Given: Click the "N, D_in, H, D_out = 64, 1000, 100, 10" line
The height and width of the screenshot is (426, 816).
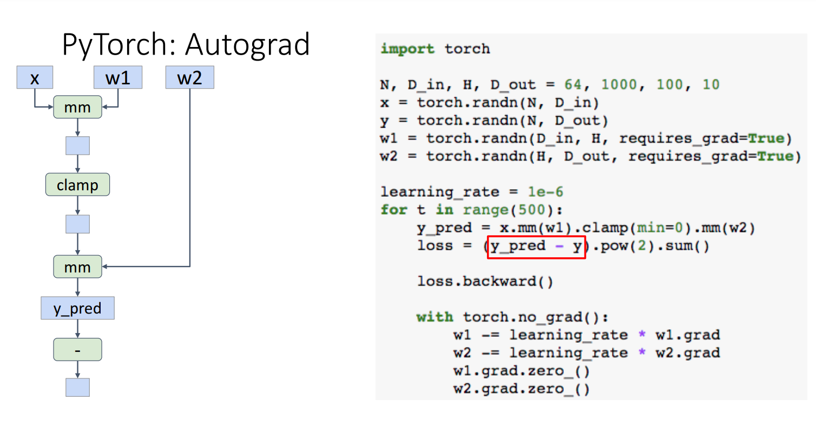Looking at the screenshot, I should [x=550, y=85].
